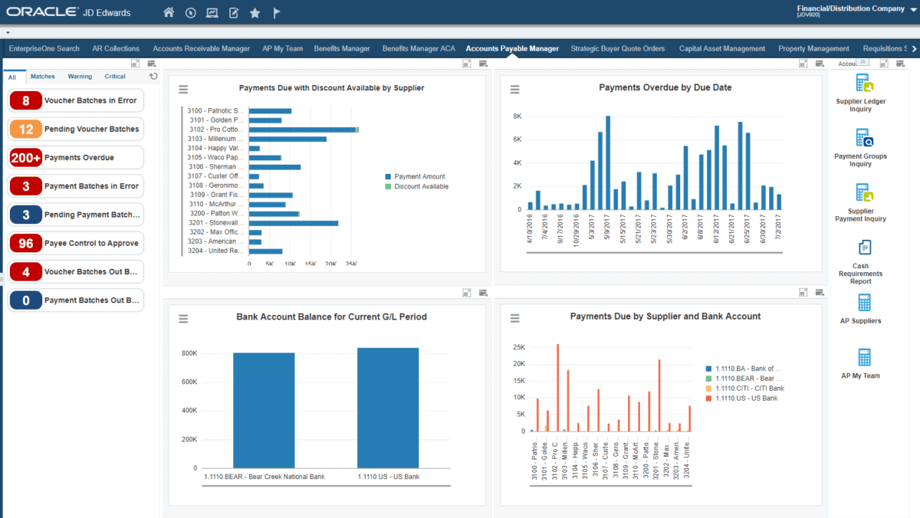The width and height of the screenshot is (920, 518).
Task: Open the Payments Overdue by Due Date chart menu
Action: [515, 89]
